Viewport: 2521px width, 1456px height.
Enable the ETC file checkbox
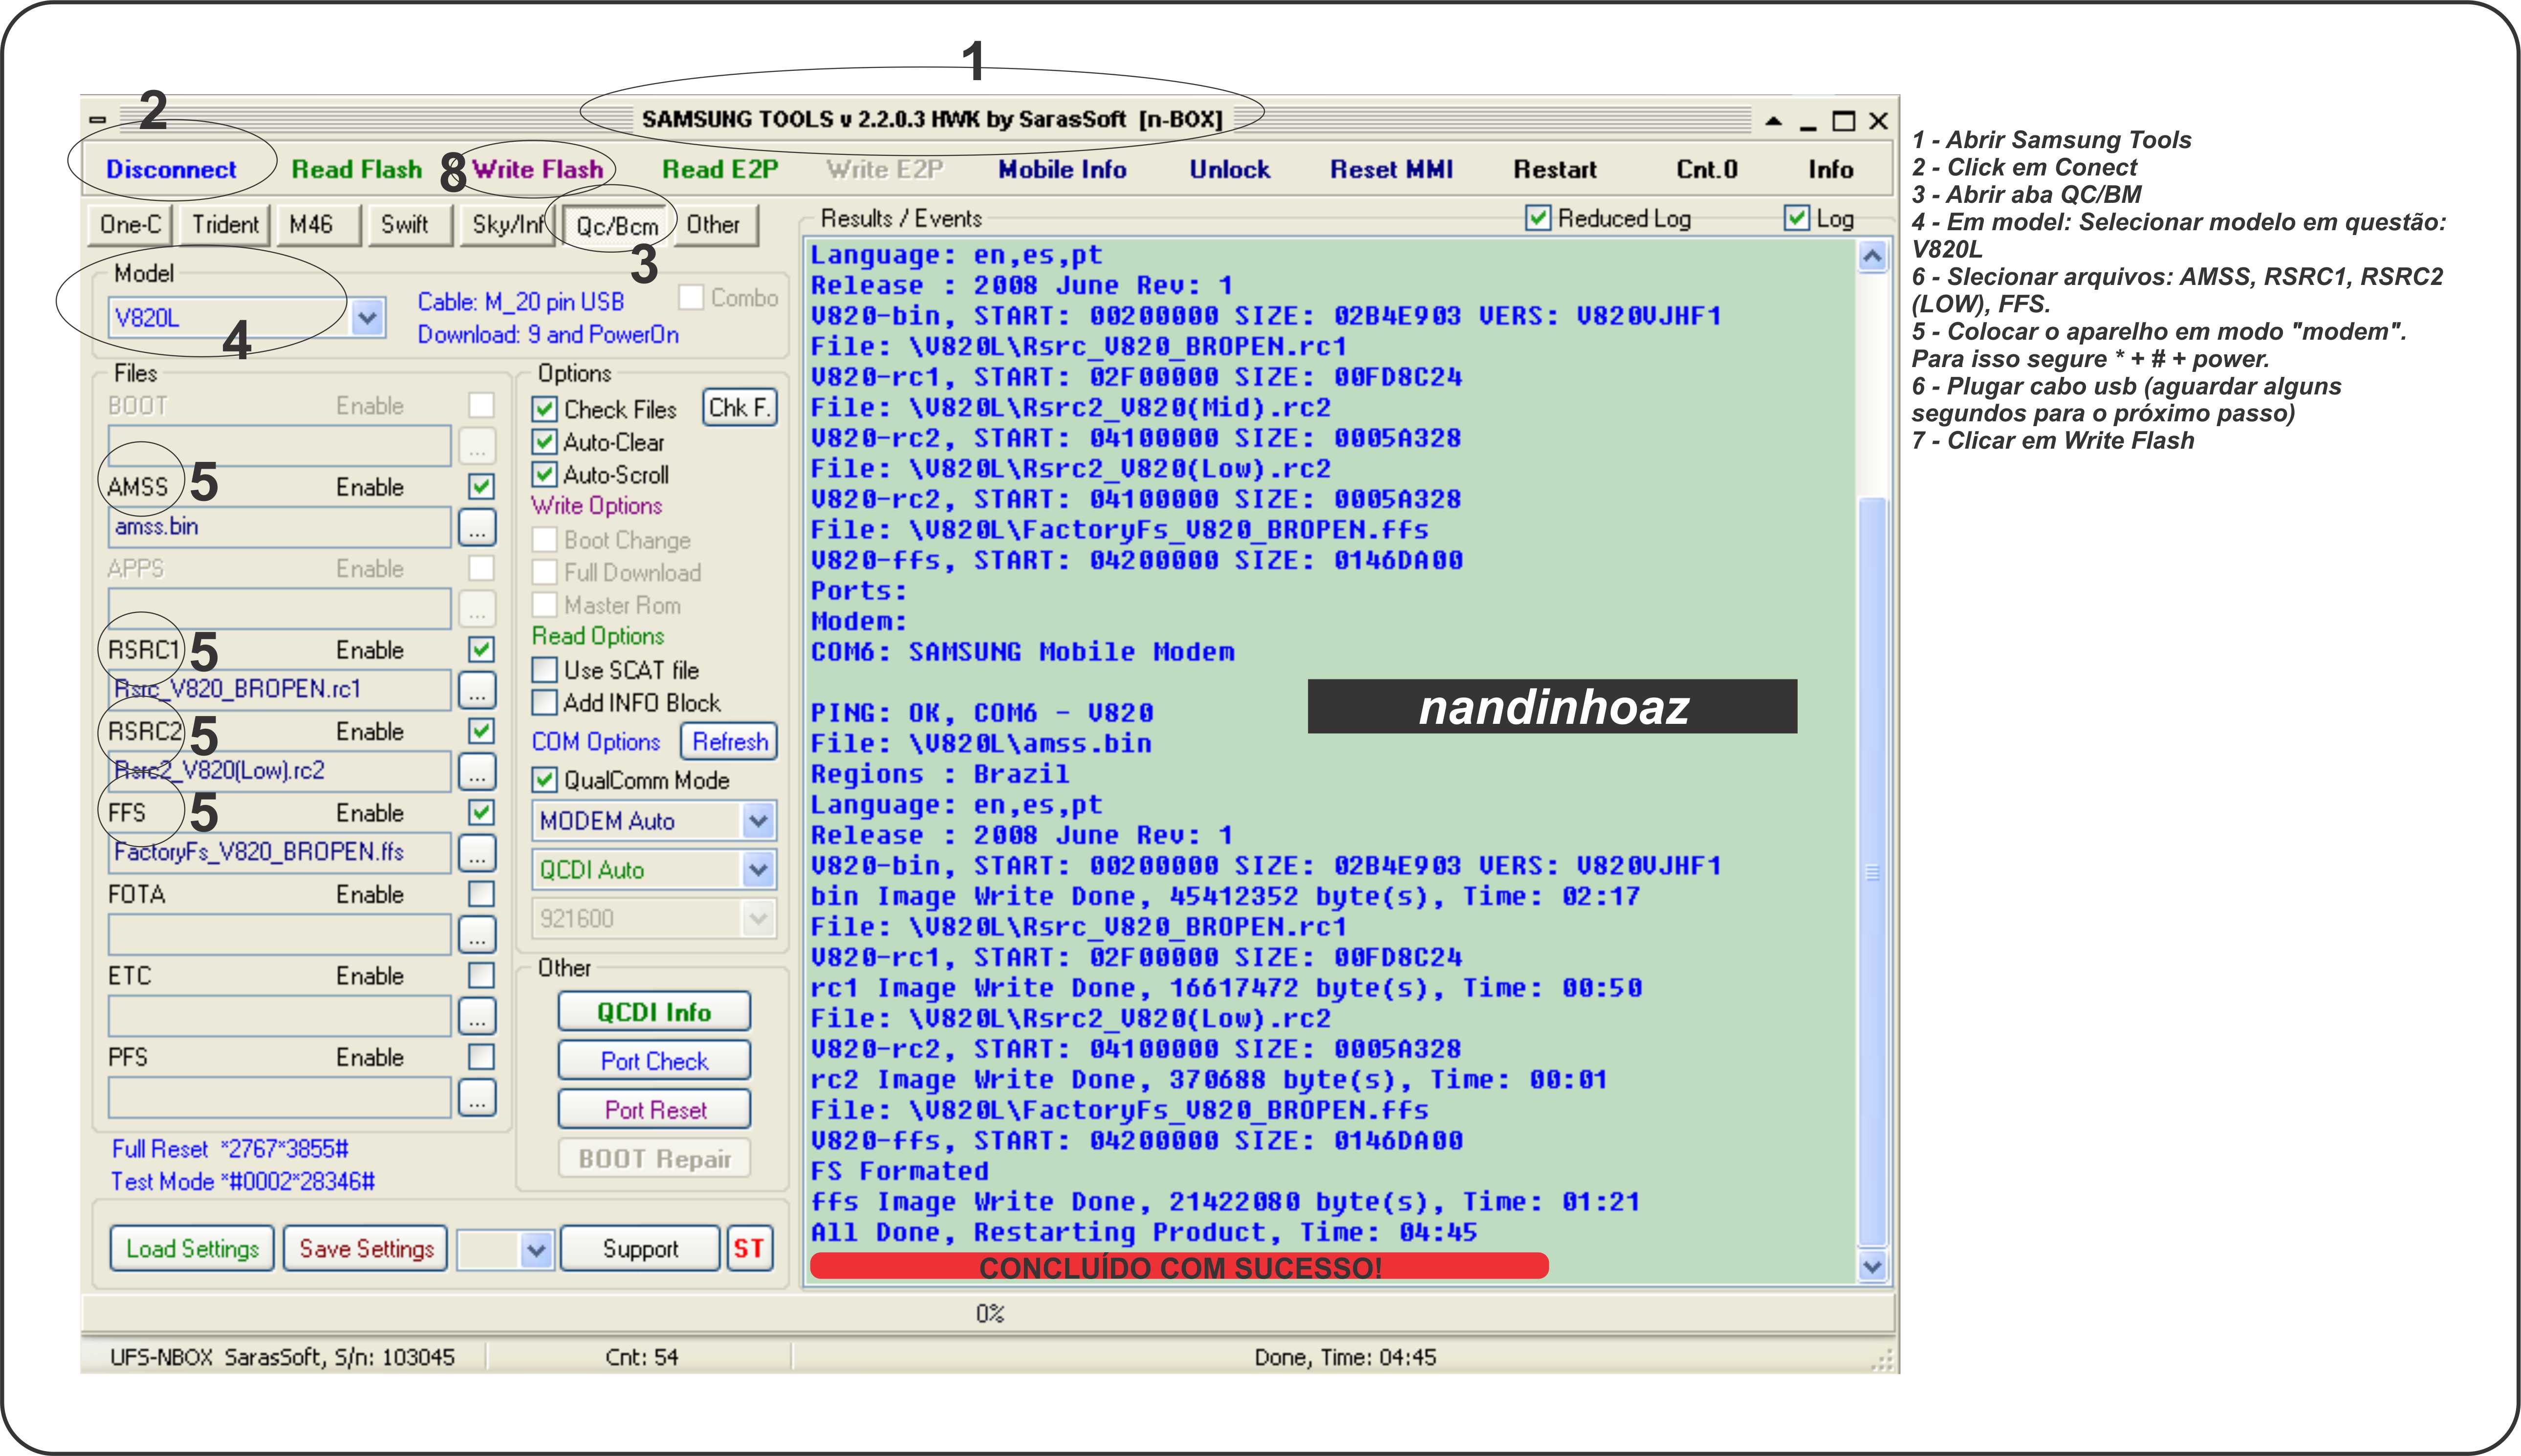pyautogui.click(x=481, y=975)
